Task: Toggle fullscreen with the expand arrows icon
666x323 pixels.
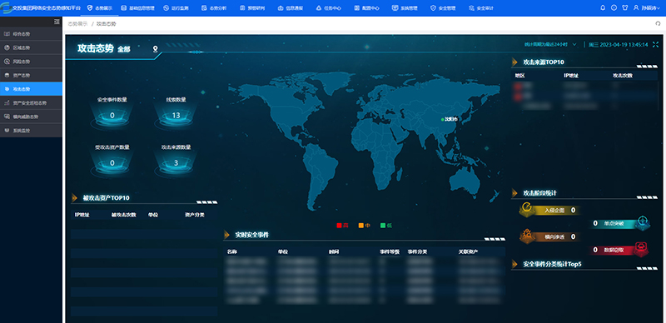Action: 655,44
